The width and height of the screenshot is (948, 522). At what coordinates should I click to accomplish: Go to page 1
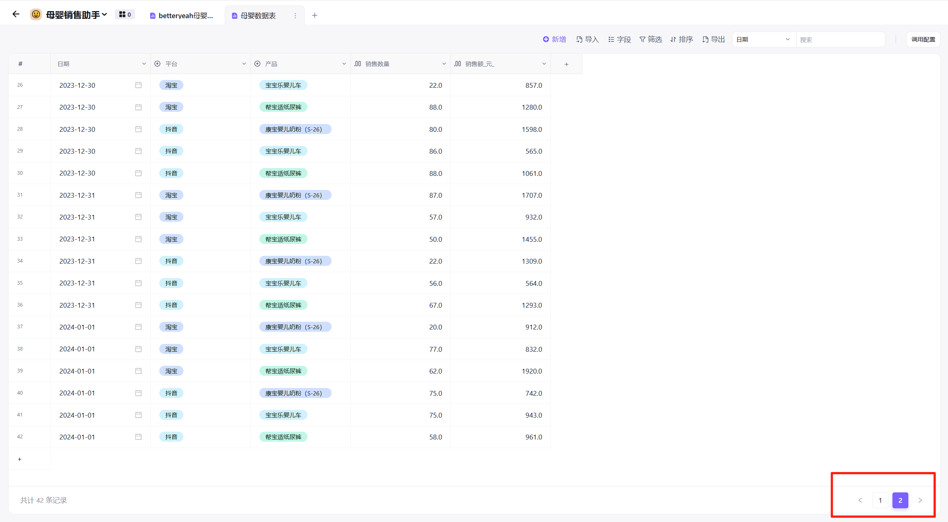pos(880,500)
